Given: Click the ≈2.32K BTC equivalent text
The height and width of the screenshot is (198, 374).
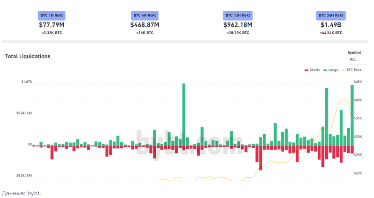Looking at the screenshot, I should coord(52,33).
